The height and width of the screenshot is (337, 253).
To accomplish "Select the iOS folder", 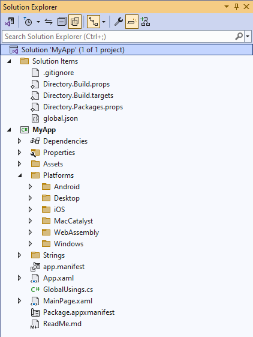I will coord(59,210).
